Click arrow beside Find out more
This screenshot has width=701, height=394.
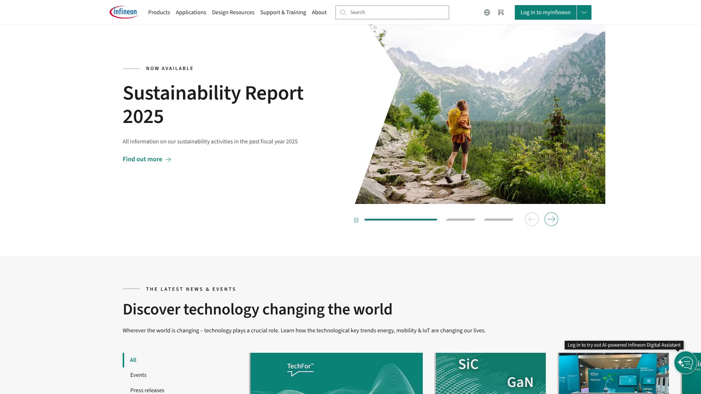(x=168, y=159)
